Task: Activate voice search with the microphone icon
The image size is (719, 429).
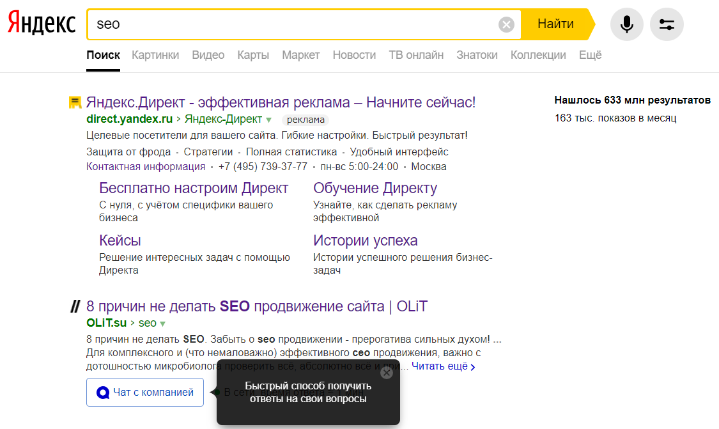Action: [626, 24]
